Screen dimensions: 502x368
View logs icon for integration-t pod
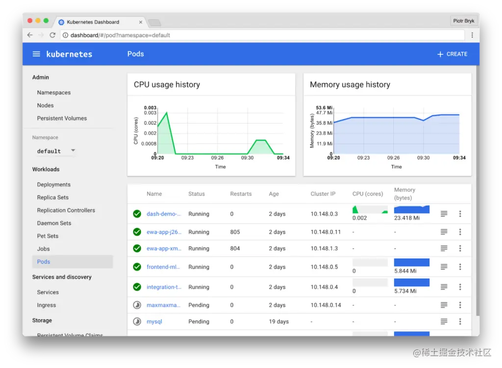[x=444, y=287]
